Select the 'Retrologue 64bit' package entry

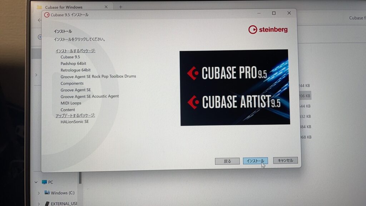(x=75, y=70)
